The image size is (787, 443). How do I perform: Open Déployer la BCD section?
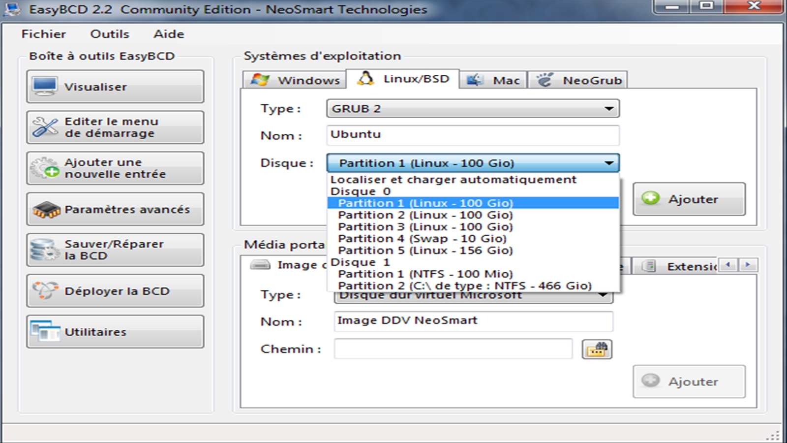coord(115,291)
